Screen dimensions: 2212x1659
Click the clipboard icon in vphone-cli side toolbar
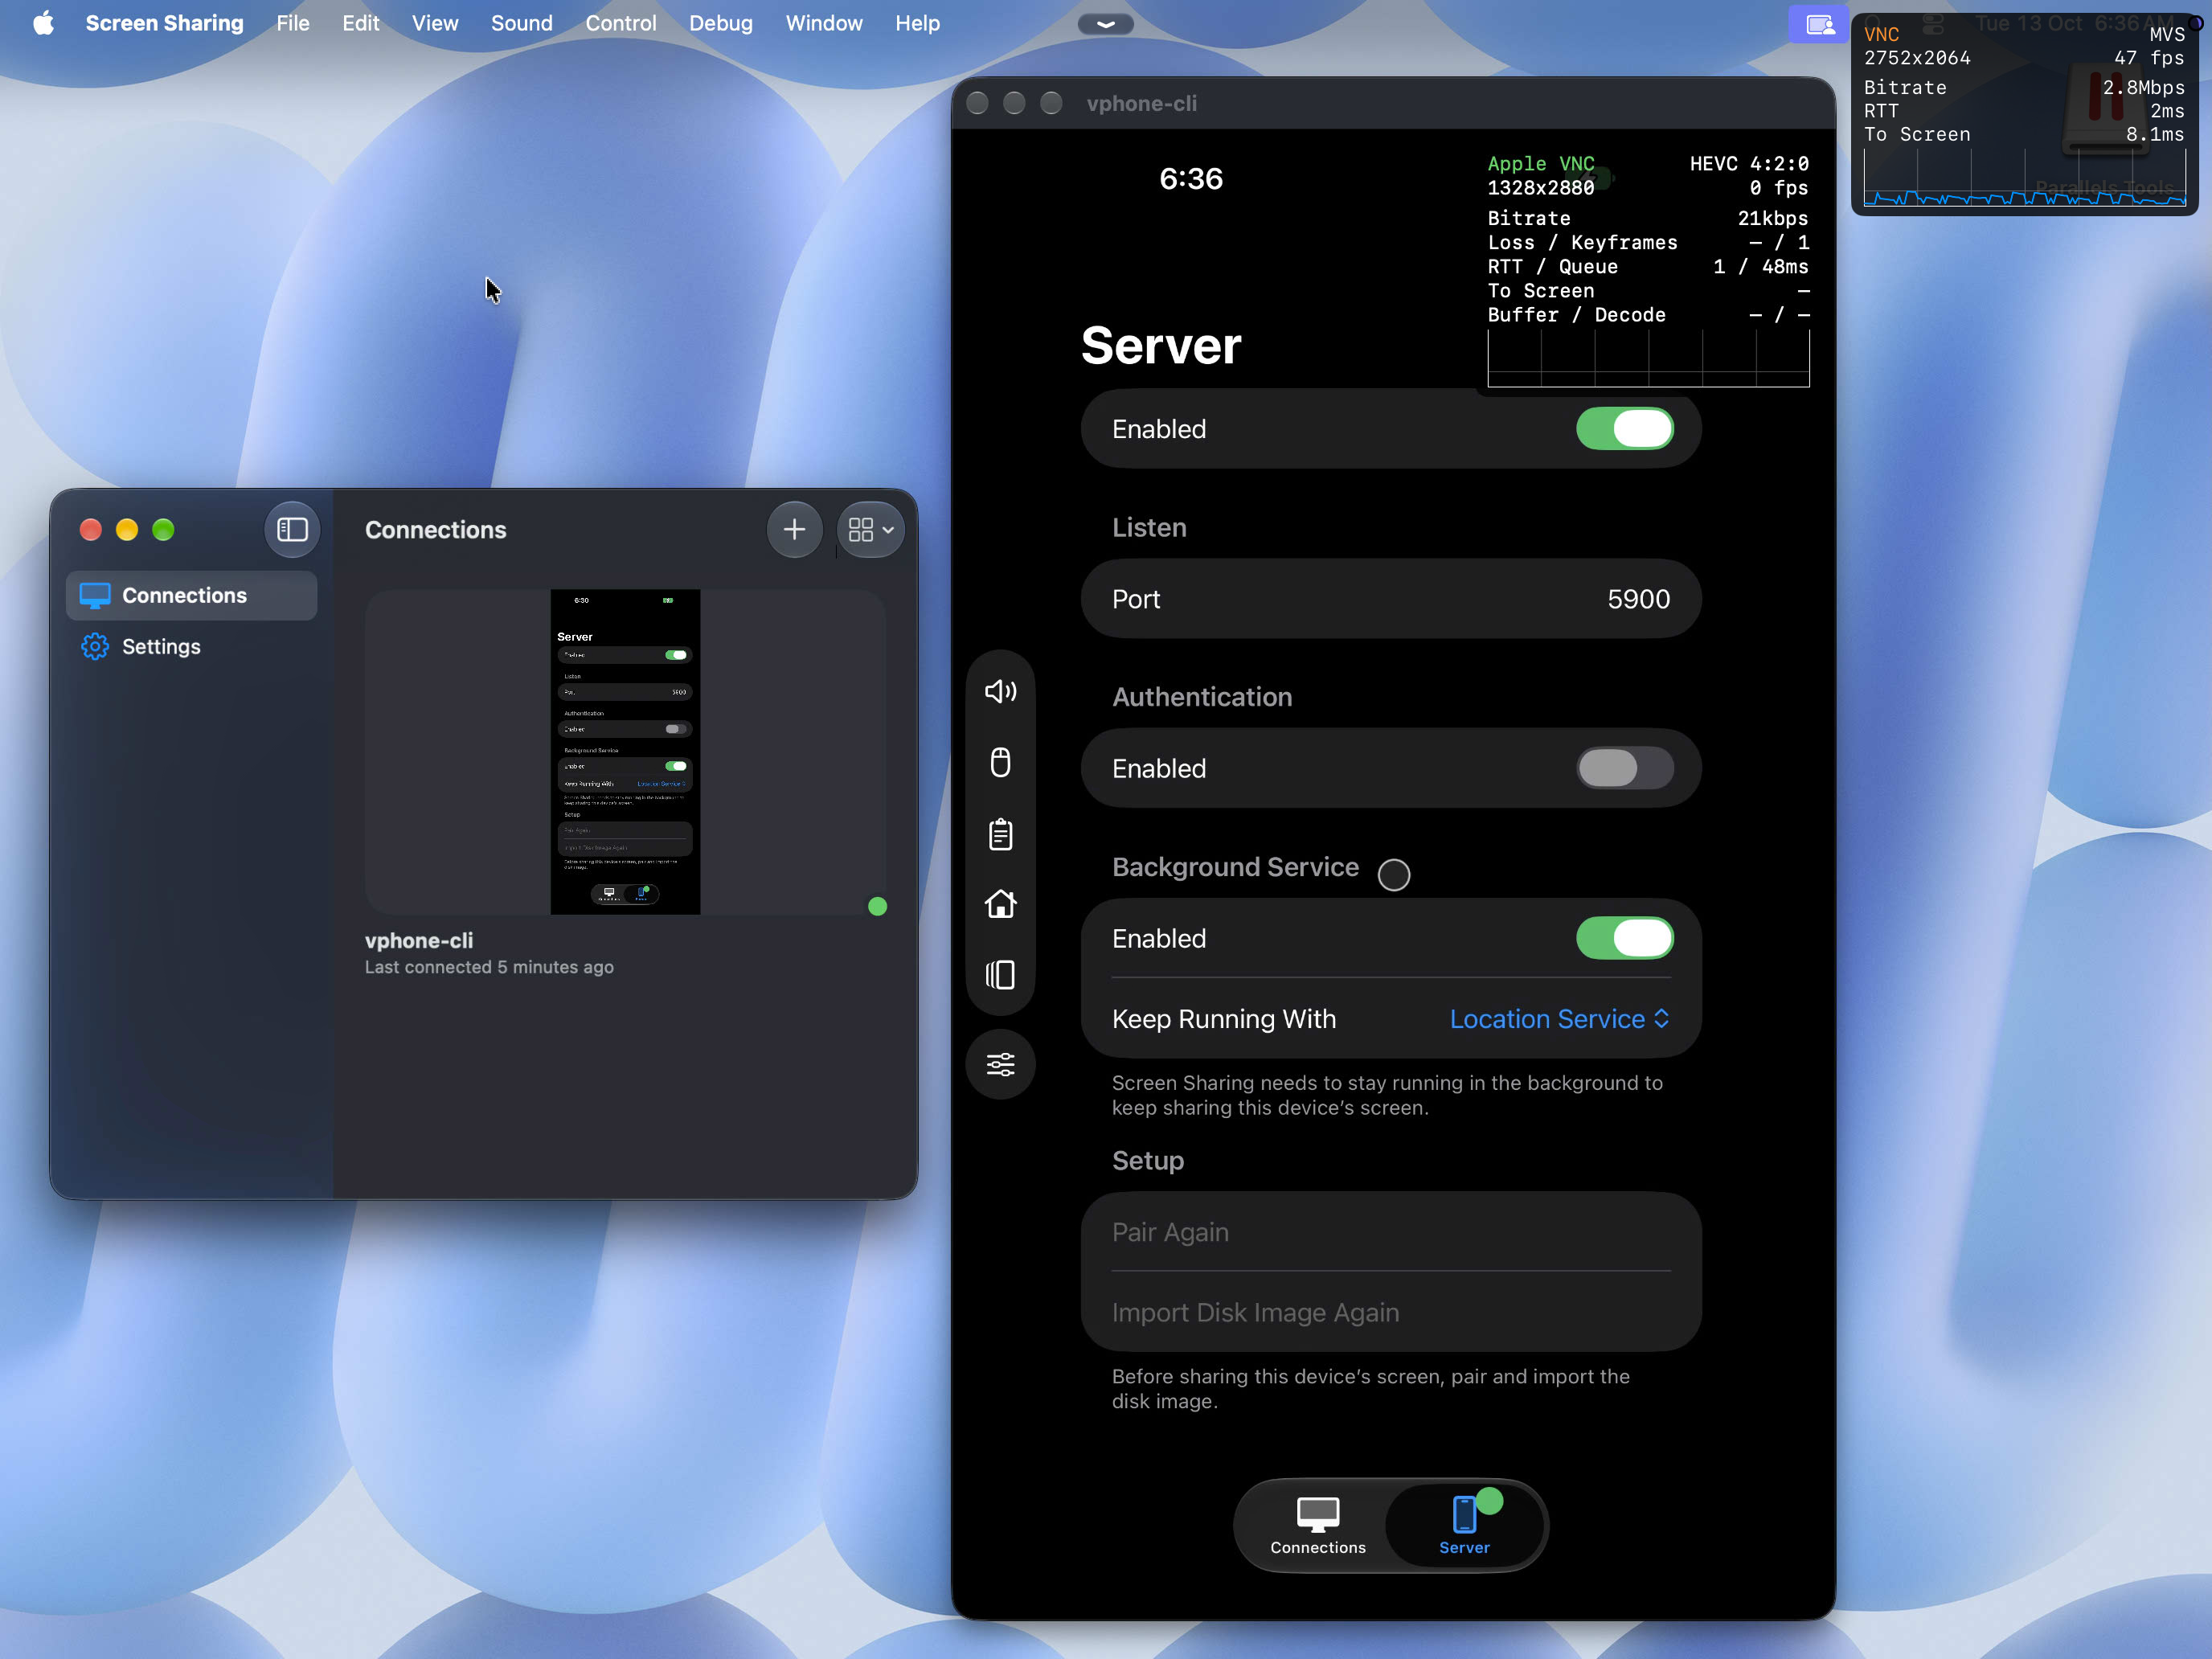[1000, 833]
